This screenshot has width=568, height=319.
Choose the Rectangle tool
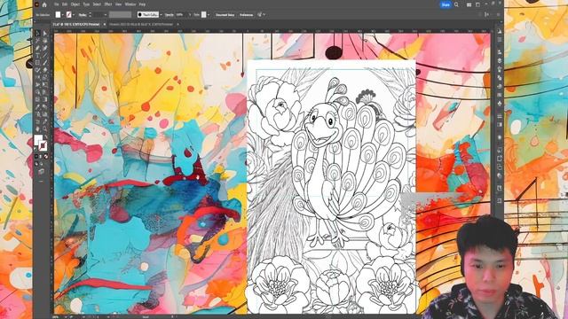pos(37,62)
